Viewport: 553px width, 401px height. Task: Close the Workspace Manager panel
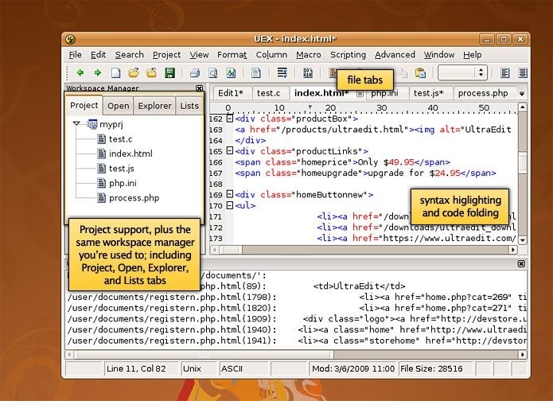(199, 88)
